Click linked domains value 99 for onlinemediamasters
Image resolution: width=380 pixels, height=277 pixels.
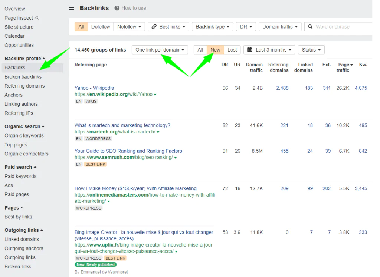tap(310, 189)
